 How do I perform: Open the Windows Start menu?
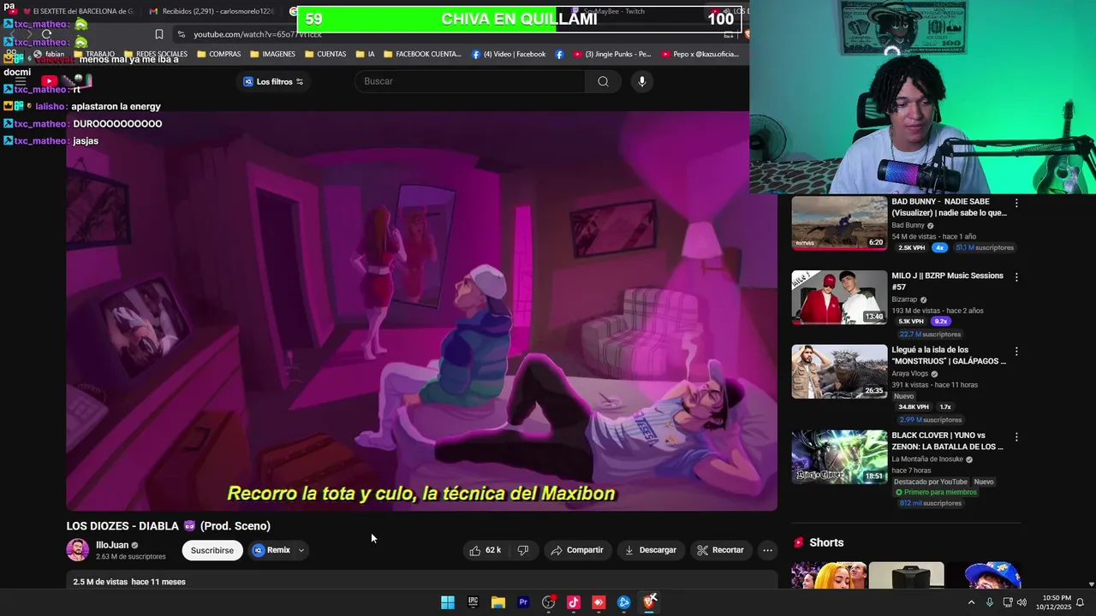(448, 602)
